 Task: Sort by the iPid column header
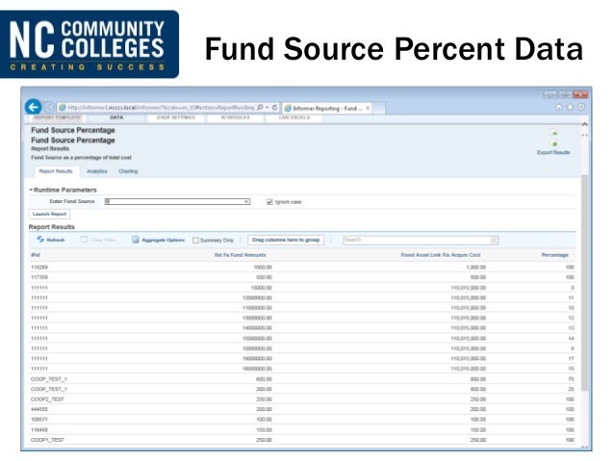[36, 255]
